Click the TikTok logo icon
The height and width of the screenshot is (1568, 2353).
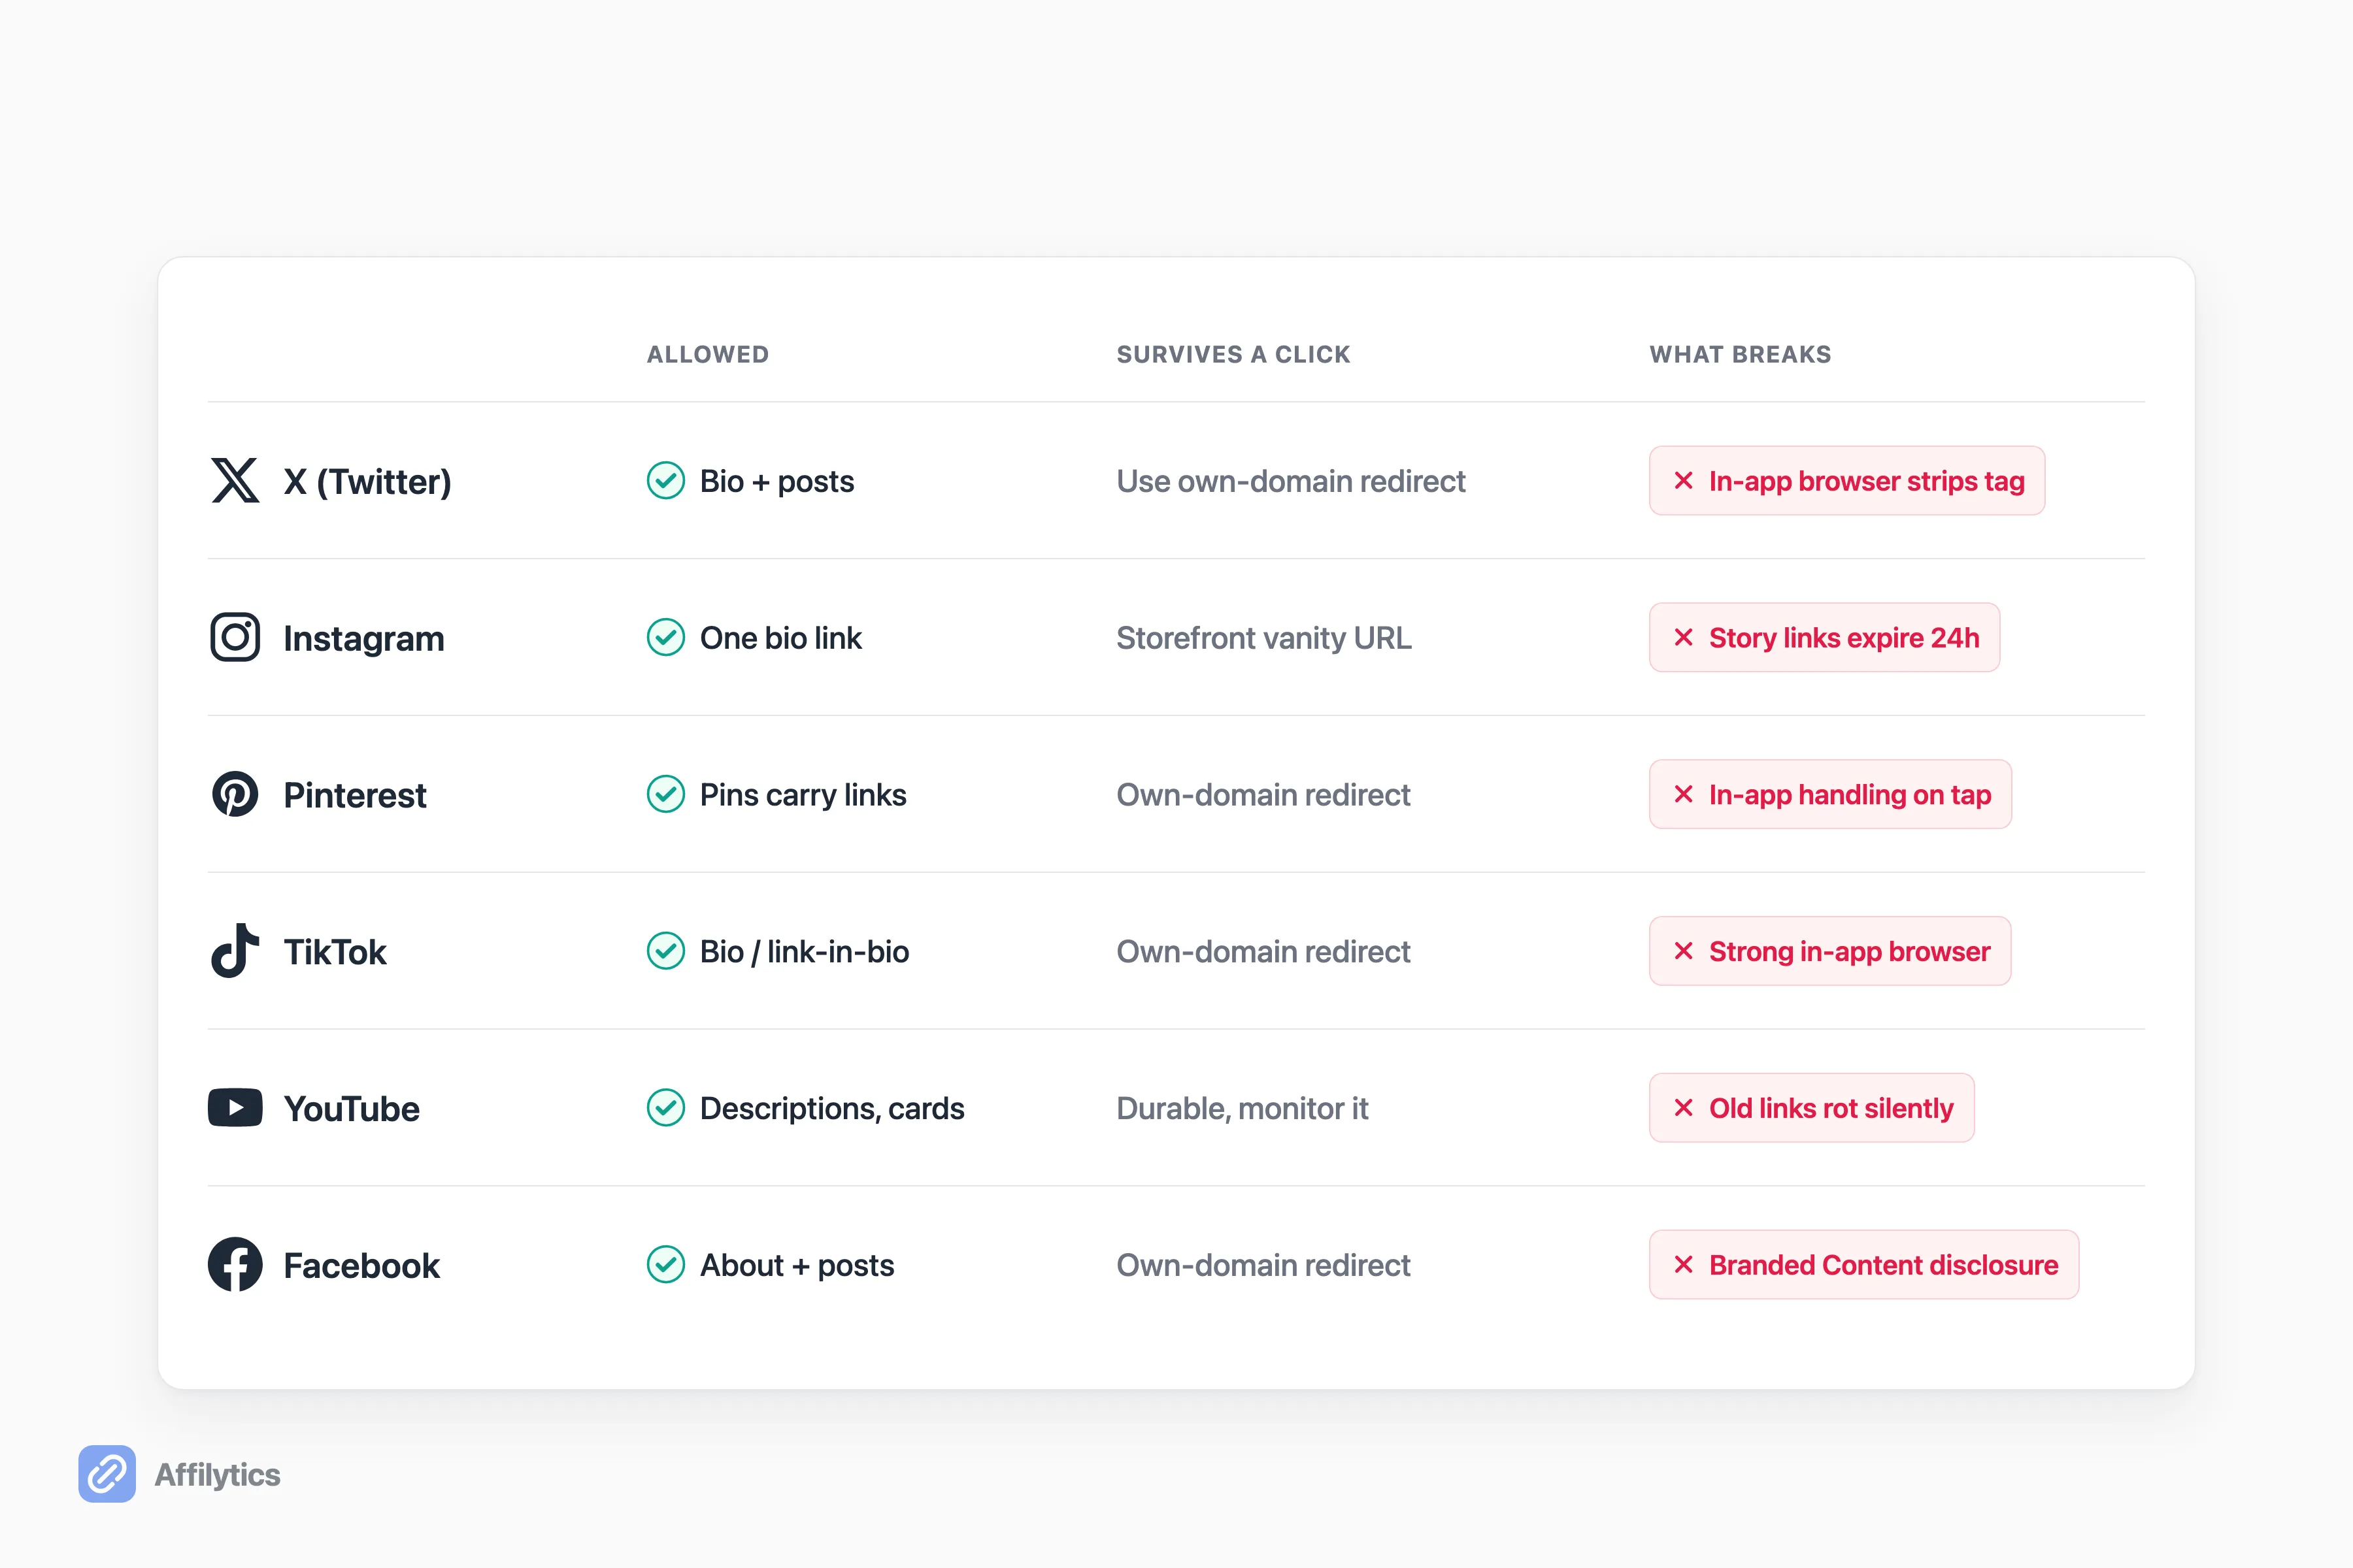point(235,950)
